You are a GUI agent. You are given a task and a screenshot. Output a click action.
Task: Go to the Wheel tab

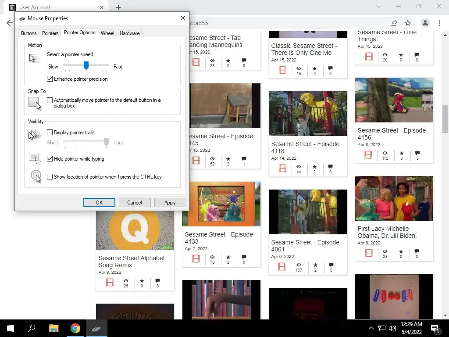click(107, 33)
